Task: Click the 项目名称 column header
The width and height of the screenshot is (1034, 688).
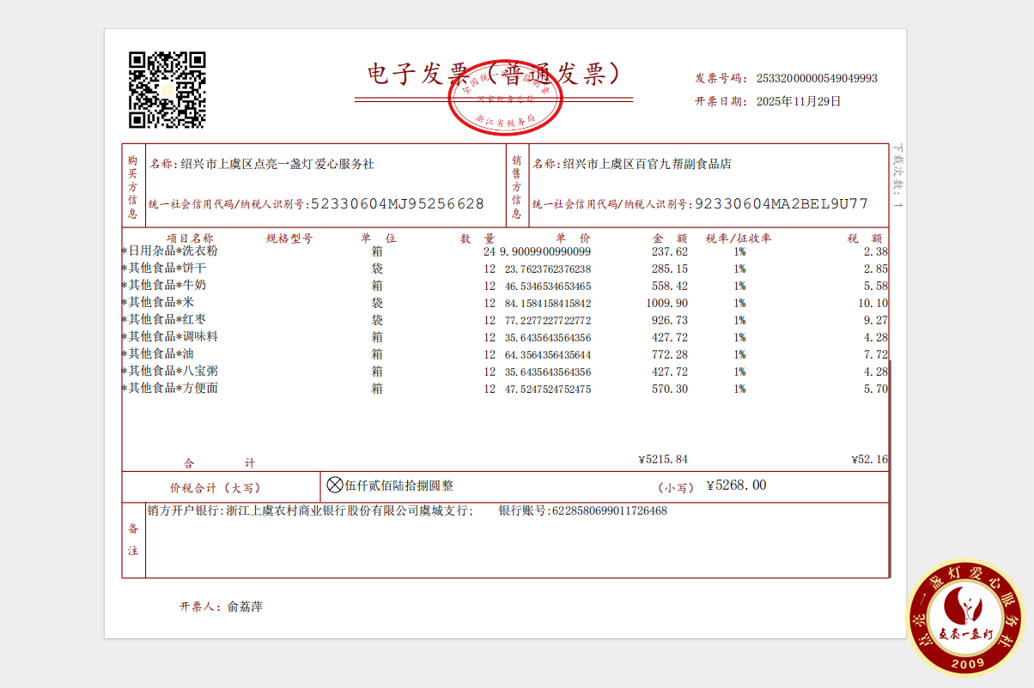Action: [x=190, y=238]
